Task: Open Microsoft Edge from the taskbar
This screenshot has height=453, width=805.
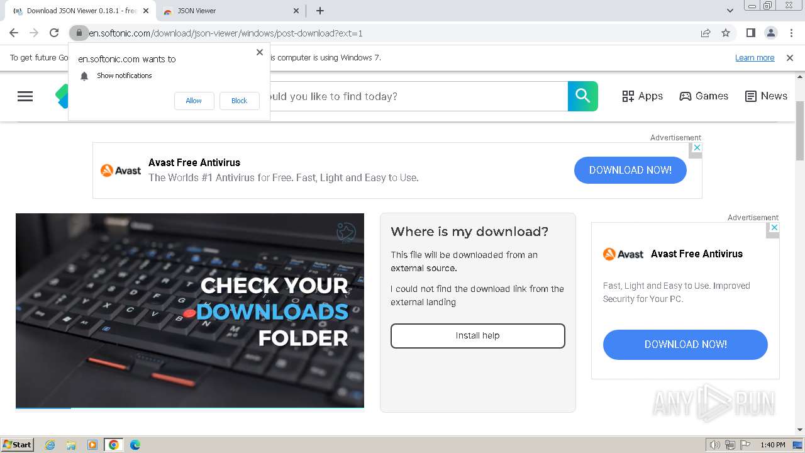Action: (135, 445)
